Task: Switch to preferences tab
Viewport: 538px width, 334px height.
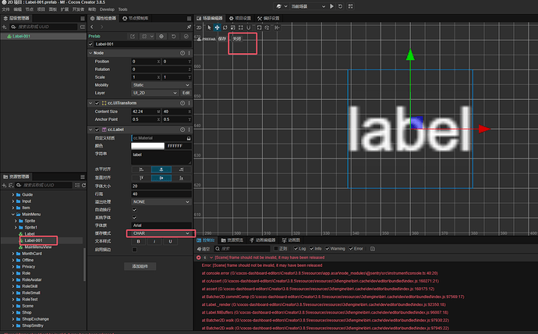Action: 269,18
